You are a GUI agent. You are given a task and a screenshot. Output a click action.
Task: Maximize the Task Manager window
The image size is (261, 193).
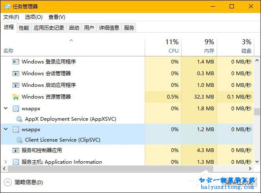pyautogui.click(x=232, y=7)
